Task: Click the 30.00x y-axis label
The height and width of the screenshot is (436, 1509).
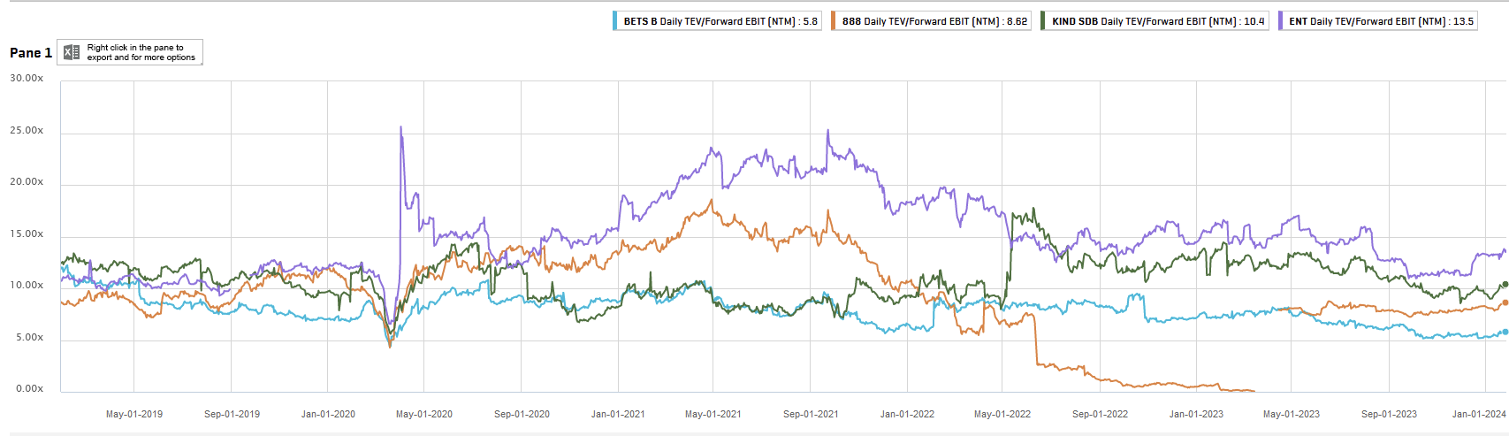Action: pyautogui.click(x=27, y=79)
